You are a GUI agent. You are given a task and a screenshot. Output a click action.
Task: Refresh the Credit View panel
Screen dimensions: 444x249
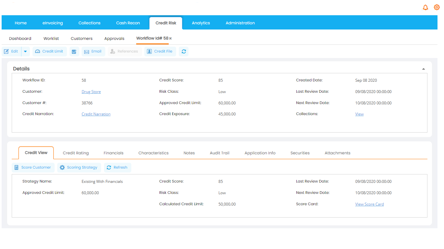tap(117, 168)
